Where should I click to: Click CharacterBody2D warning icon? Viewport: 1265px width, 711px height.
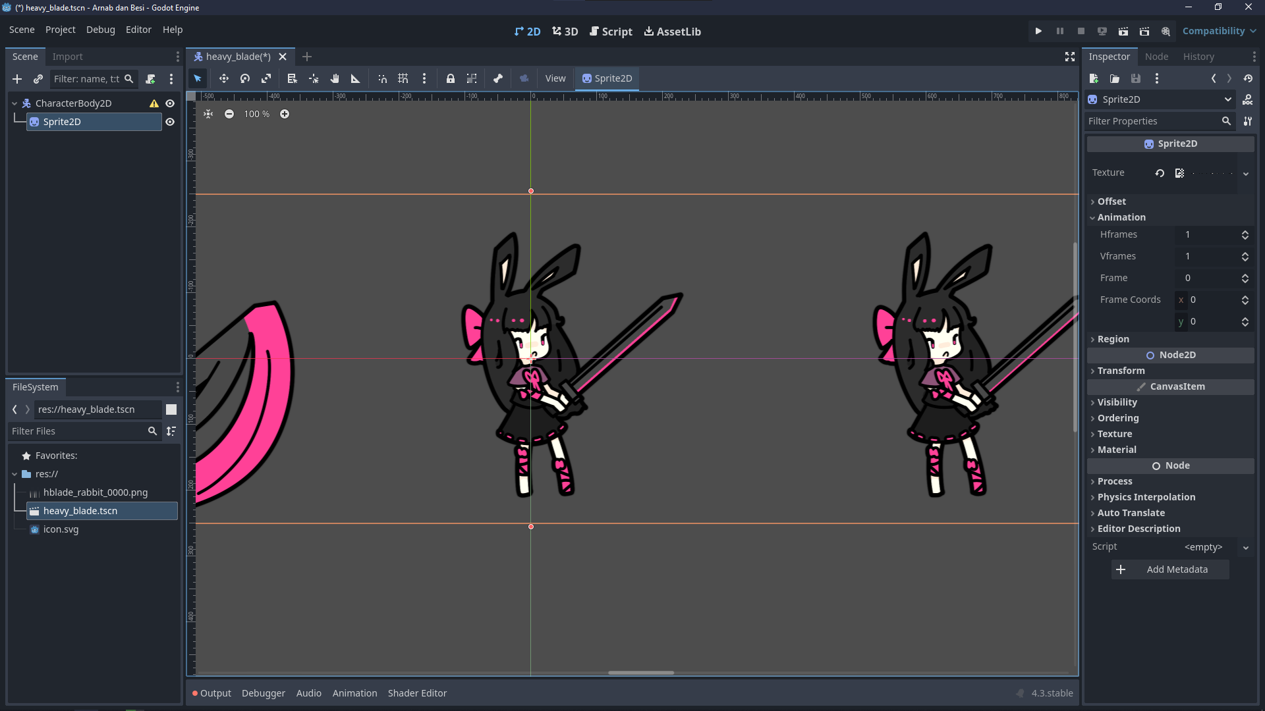point(154,103)
